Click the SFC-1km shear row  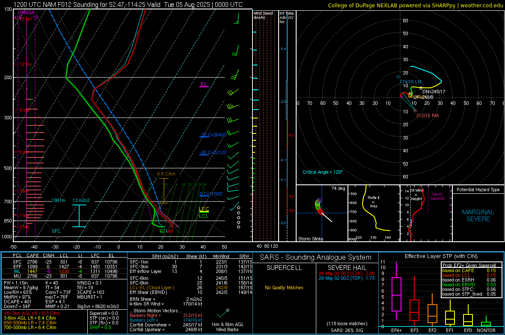(x=191, y=262)
